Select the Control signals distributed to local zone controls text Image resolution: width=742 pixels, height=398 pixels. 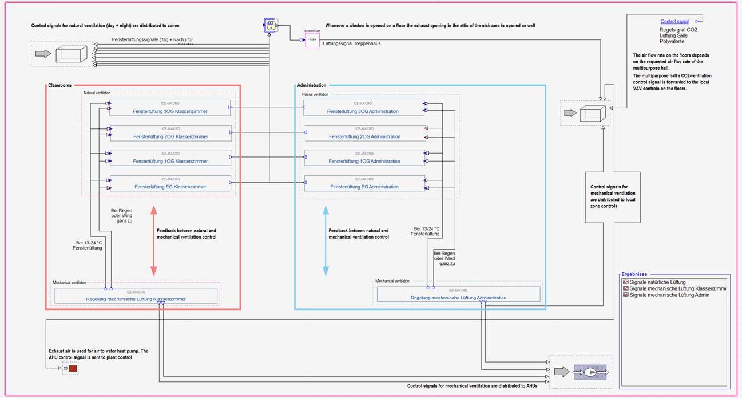613,196
